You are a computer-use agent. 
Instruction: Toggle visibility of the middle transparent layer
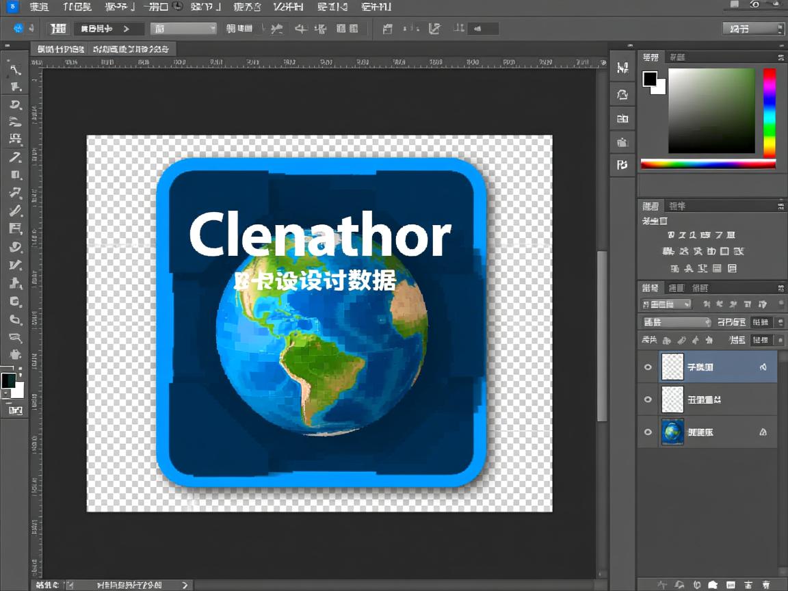tap(648, 399)
